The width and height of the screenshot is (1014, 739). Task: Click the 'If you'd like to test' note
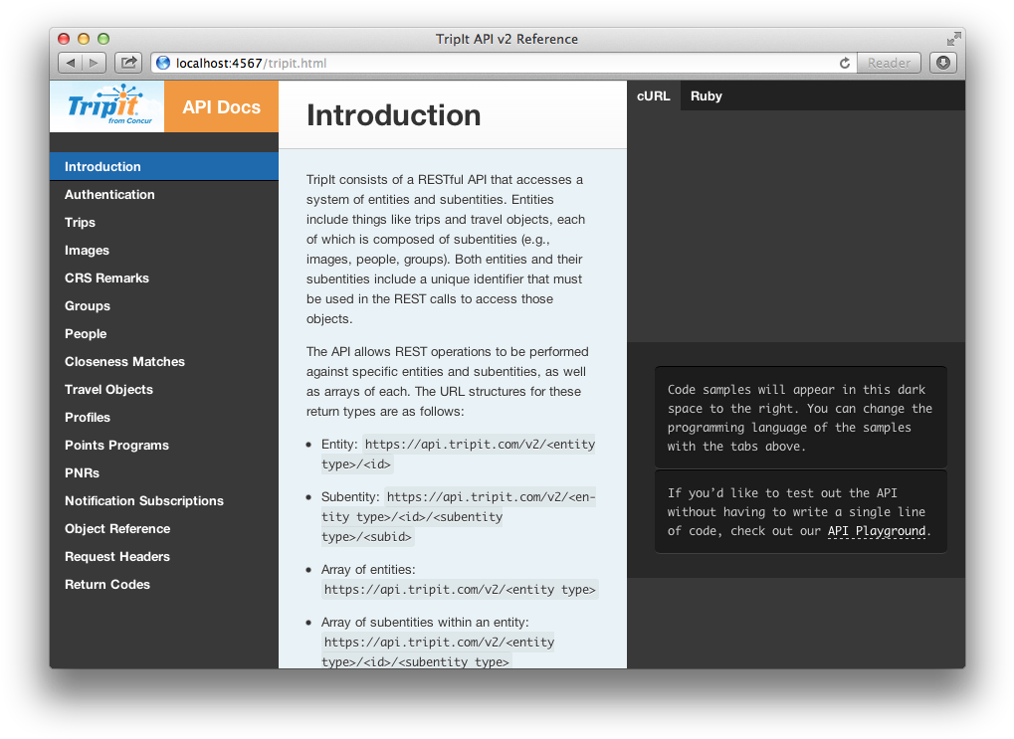pyautogui.click(x=801, y=511)
